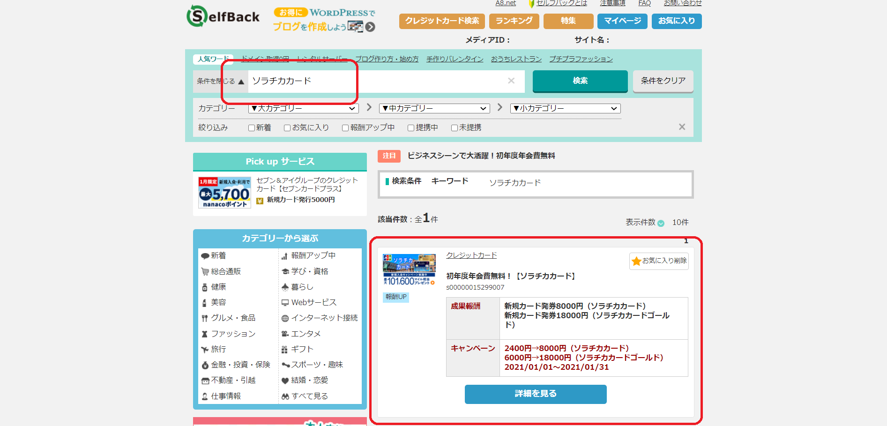Click the popular word 手作りバレンタイン
This screenshot has height=426, width=887.
point(455,59)
